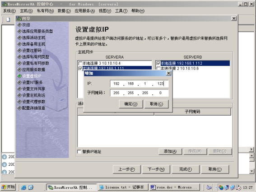
Task: Select the 选择备用主机 wizard step
Action: [x=33, y=44]
